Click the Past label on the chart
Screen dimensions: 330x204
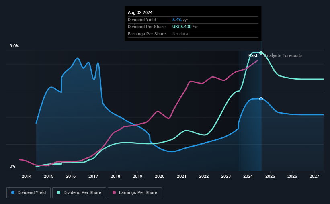click(x=253, y=55)
